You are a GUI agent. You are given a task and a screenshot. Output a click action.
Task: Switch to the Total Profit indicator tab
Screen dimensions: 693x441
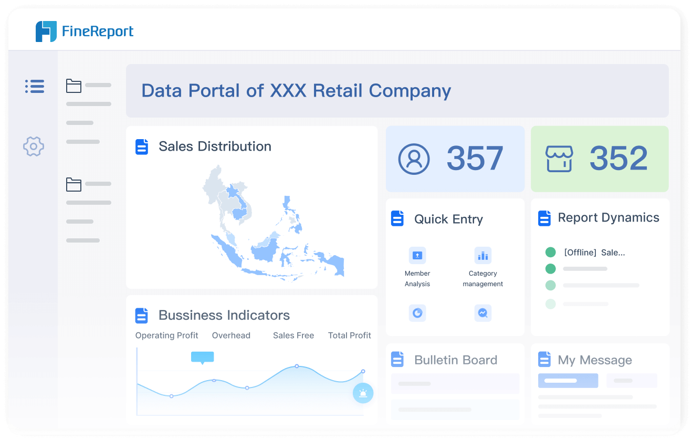click(349, 335)
